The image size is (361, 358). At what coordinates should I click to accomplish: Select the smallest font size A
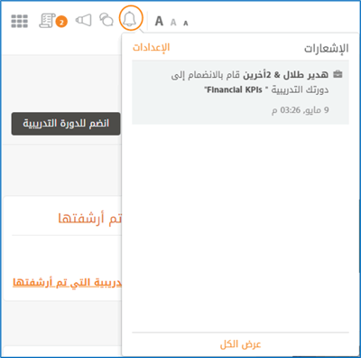click(186, 24)
